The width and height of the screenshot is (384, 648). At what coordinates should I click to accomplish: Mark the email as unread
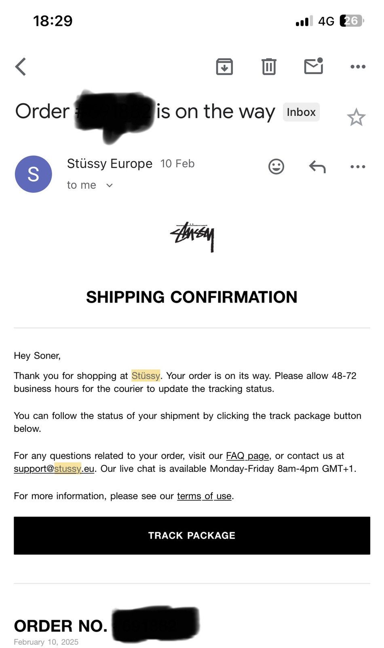click(x=314, y=66)
